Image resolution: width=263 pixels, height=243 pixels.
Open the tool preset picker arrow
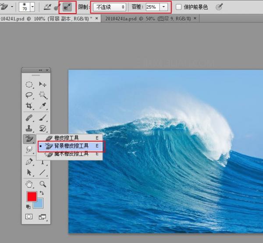tap(12, 7)
